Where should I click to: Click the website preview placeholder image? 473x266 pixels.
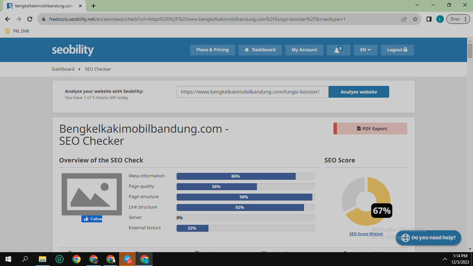coord(92,194)
